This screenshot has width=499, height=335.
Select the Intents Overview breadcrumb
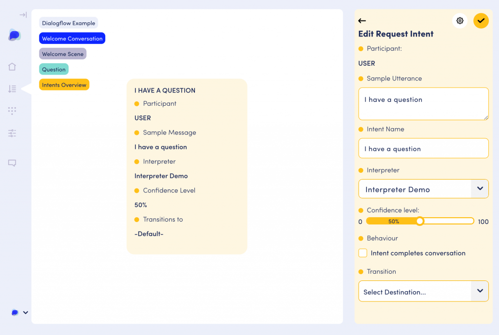pyautogui.click(x=64, y=85)
